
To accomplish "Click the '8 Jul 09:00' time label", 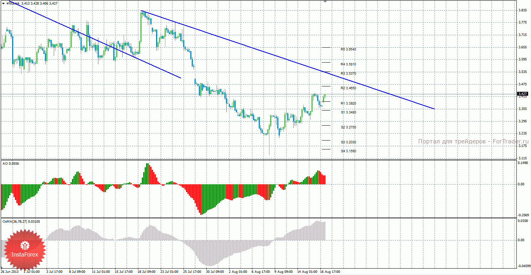I will pos(77,272).
